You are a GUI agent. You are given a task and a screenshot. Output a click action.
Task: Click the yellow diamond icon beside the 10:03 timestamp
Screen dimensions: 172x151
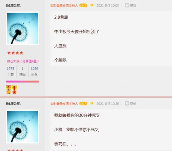pos(92,5)
